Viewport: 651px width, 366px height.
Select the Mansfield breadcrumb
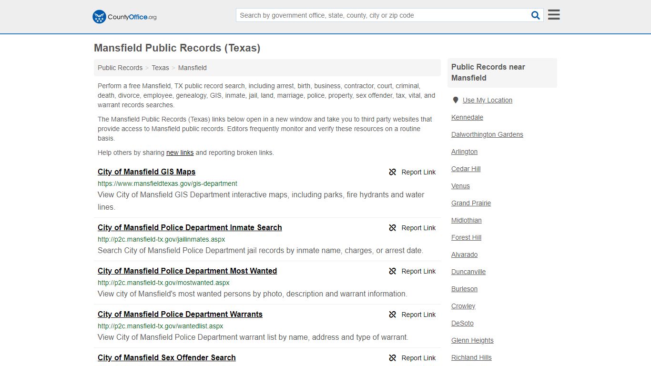193,68
